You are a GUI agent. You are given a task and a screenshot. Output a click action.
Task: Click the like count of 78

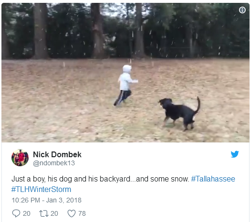[82, 213]
